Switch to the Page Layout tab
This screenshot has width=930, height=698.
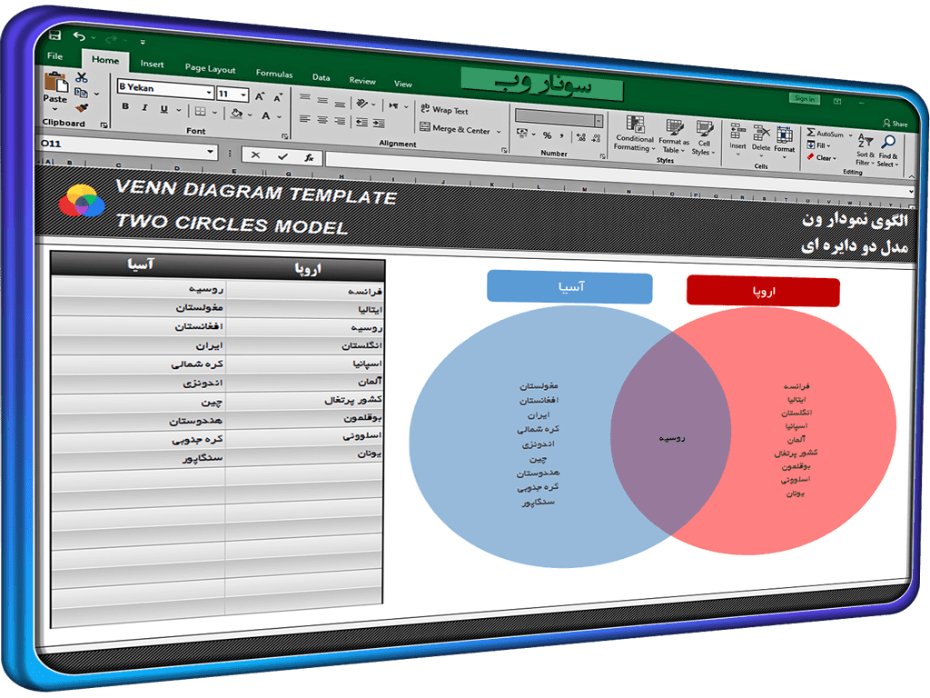pyautogui.click(x=210, y=68)
